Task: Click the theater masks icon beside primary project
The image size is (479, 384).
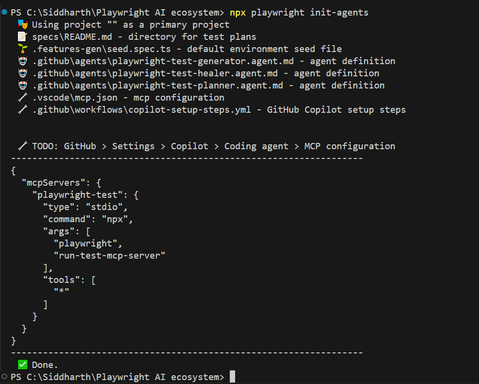Action: pos(22,24)
